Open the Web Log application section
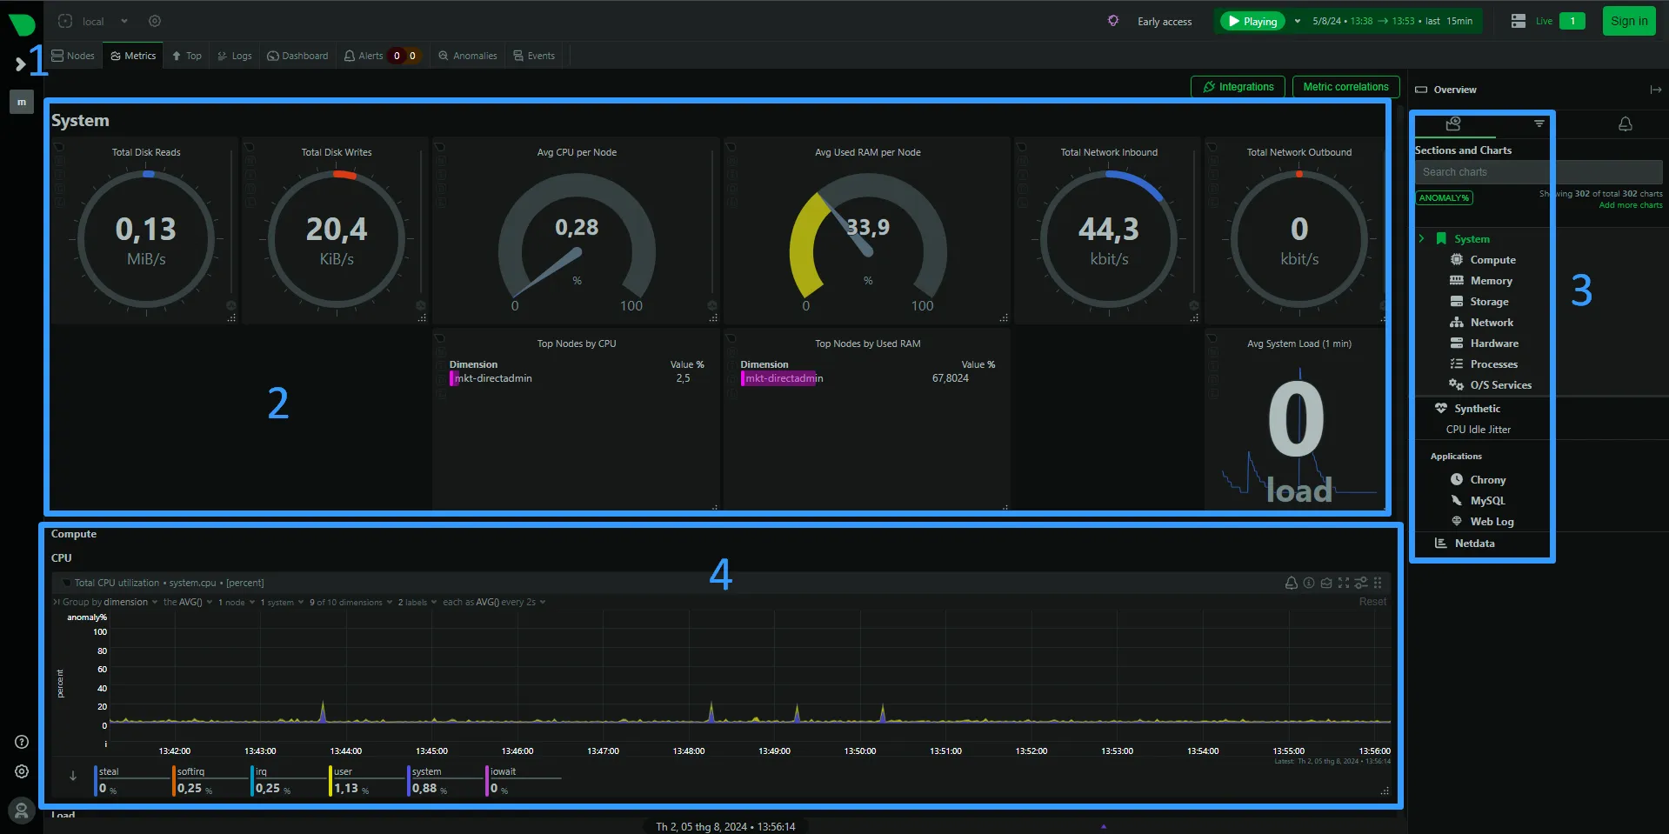Screen dimensions: 1669x834 point(1492,522)
